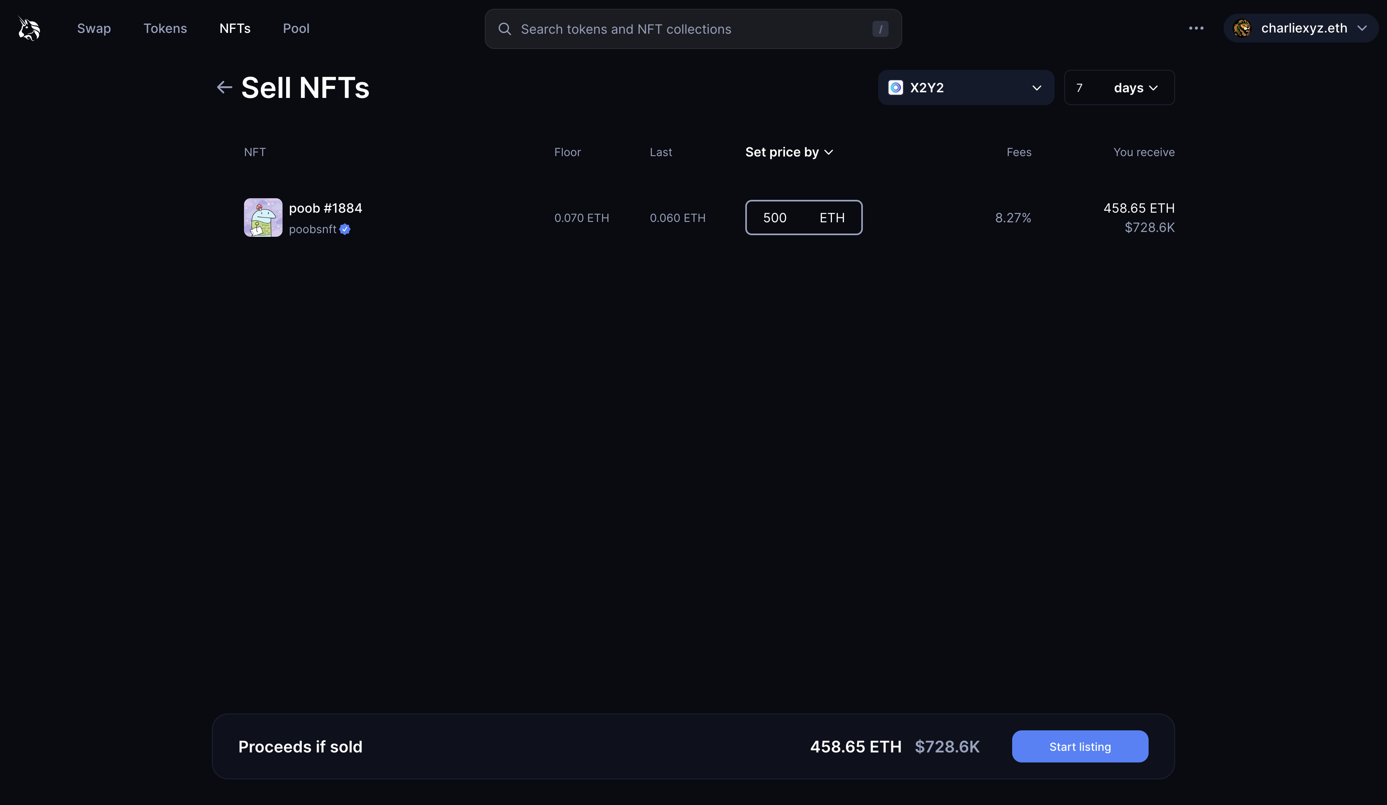Switch to the Tokens tab
This screenshot has height=805, width=1387.
[165, 28]
